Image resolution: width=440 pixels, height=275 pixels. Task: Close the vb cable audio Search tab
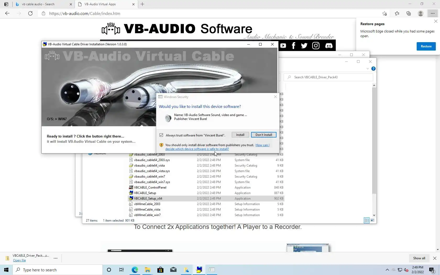click(71, 4)
